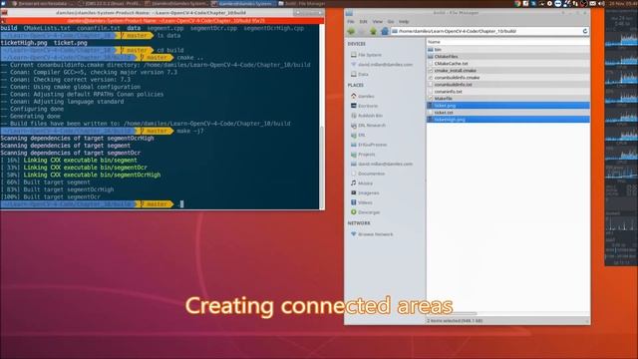Click the music note icon beside Música
The height and width of the screenshot is (359, 638).
point(353,183)
